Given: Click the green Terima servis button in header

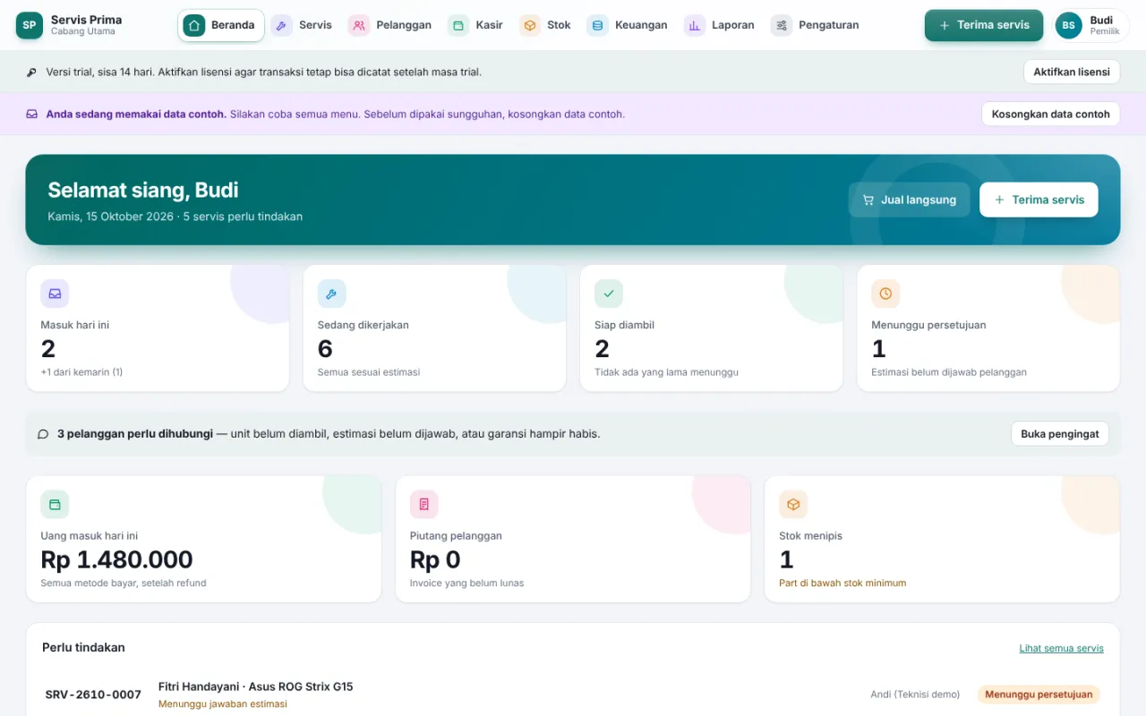Looking at the screenshot, I should click(x=984, y=25).
